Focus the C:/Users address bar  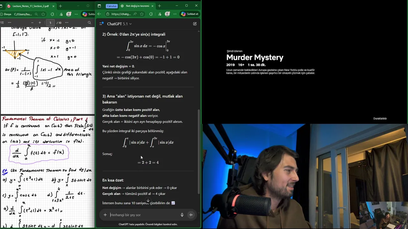(x=23, y=14)
